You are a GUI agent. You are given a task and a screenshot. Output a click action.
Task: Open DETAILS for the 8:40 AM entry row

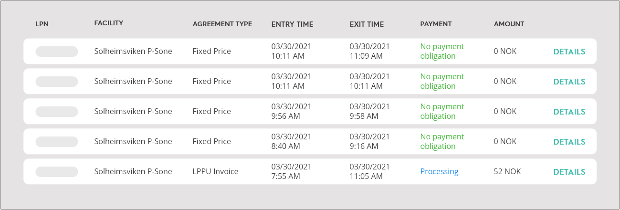(x=569, y=142)
